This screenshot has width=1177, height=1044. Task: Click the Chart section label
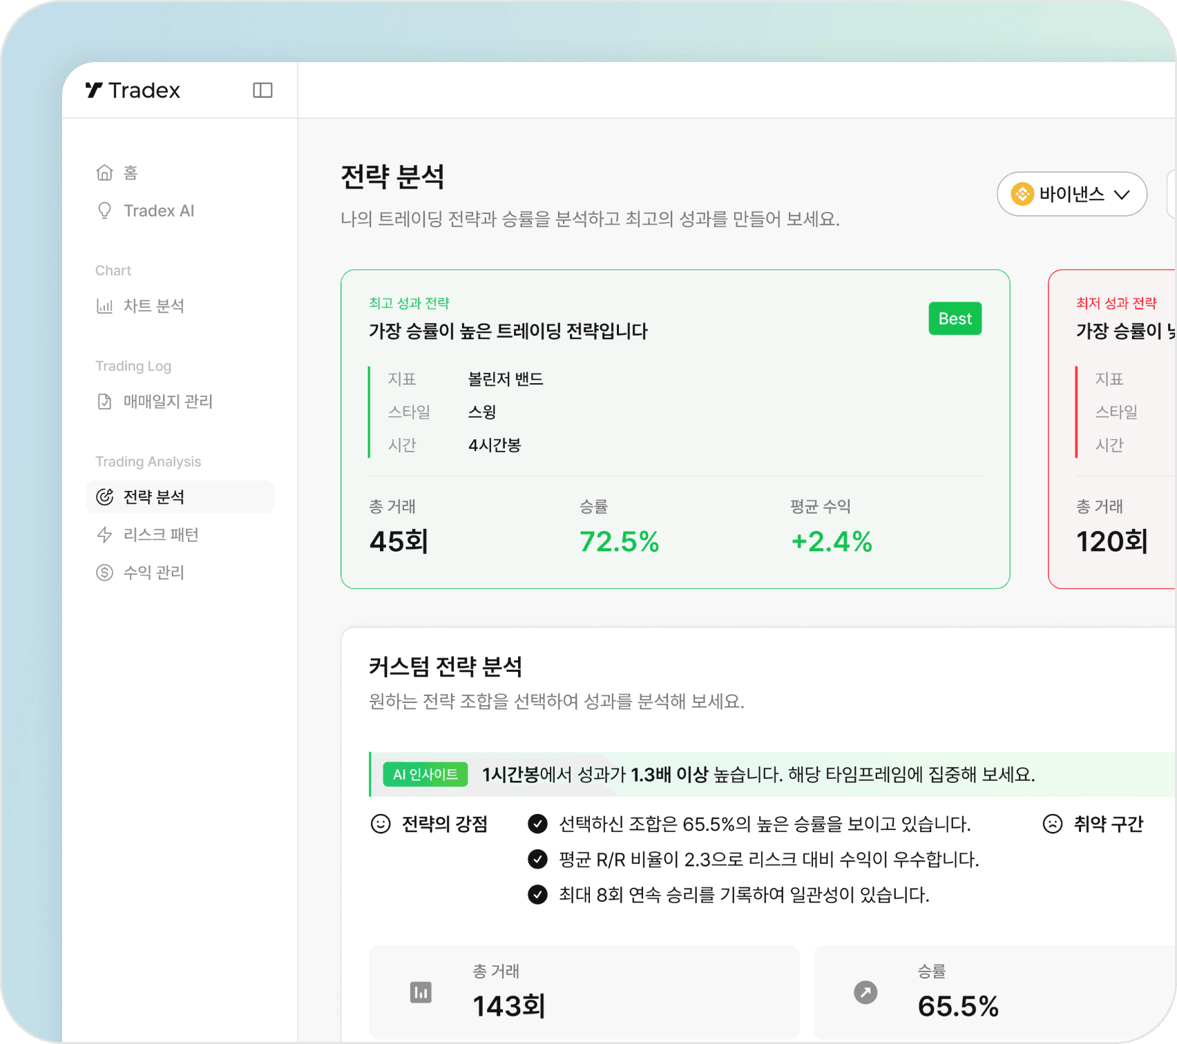point(113,271)
